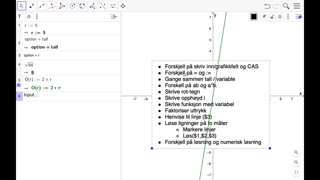The height and width of the screenshot is (180, 320).
Task: Select the Reflect about Line tool
Action: (x=102, y=6)
